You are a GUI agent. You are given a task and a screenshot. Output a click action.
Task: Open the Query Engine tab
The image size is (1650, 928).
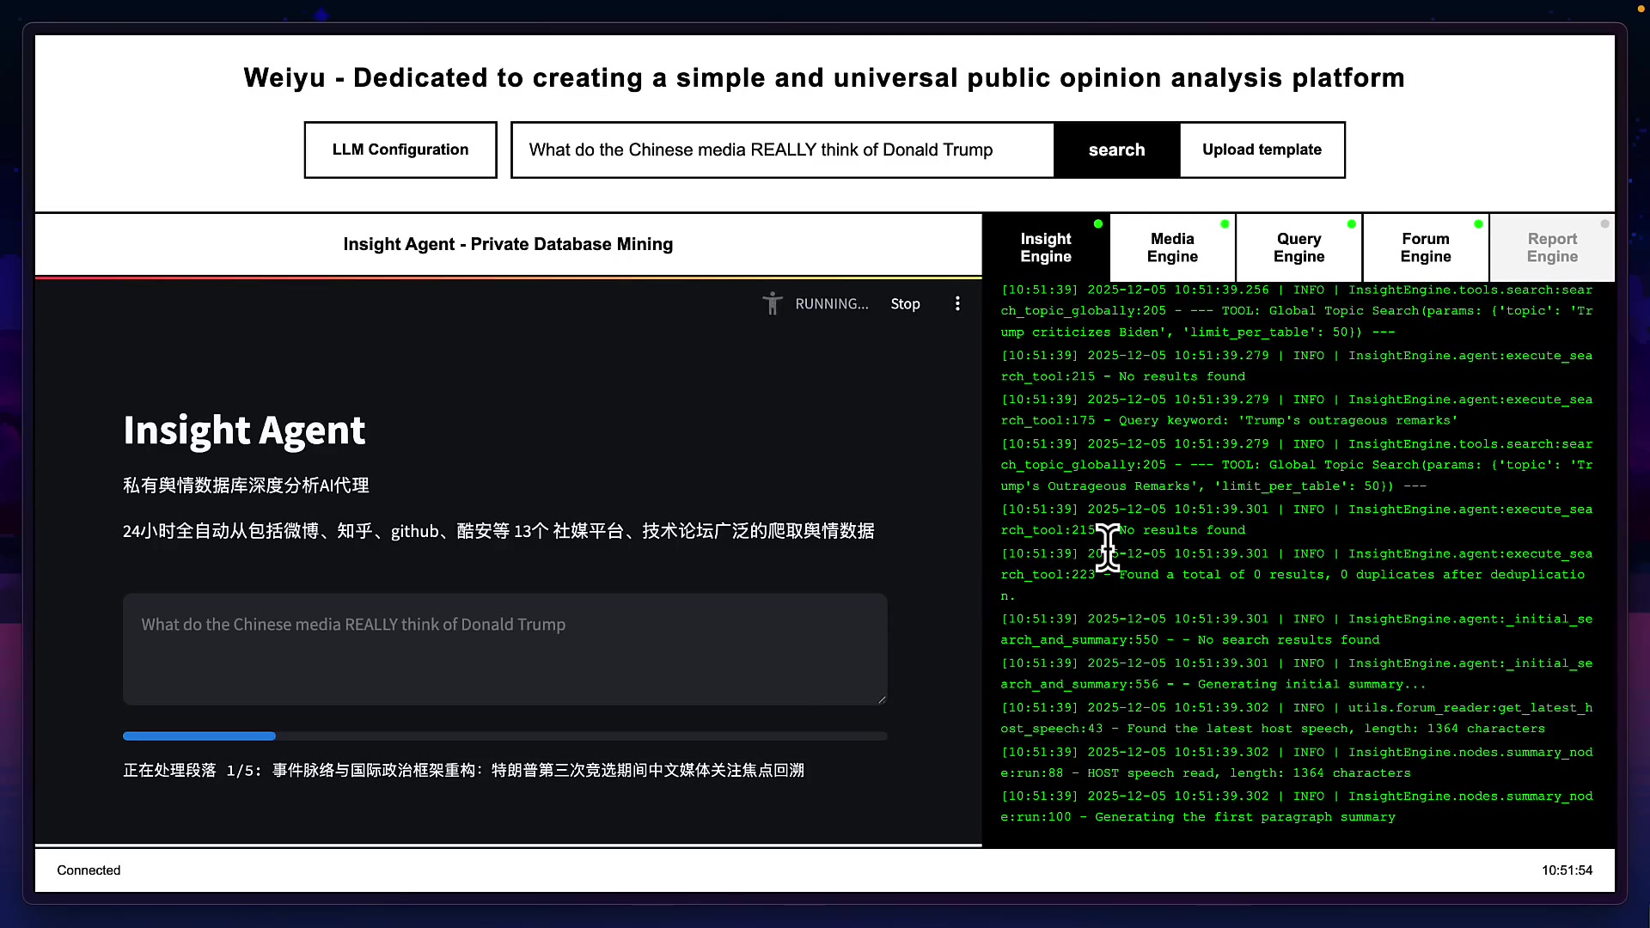1298,247
